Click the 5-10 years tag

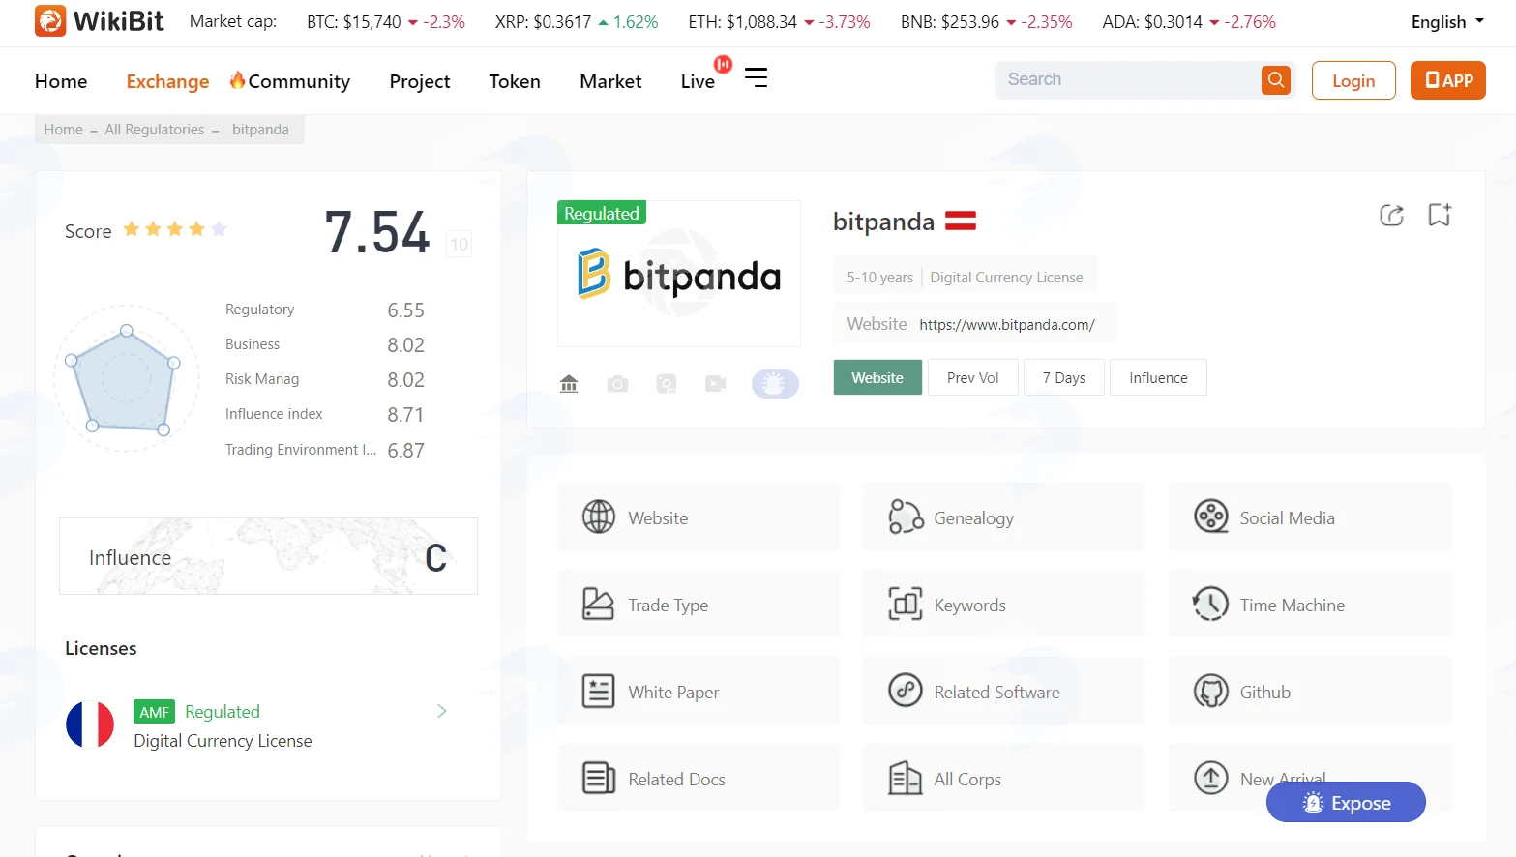pyautogui.click(x=879, y=278)
